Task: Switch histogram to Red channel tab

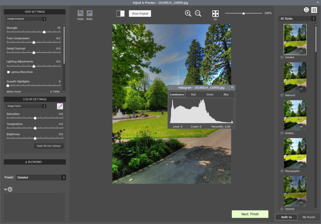Action: tap(193, 94)
